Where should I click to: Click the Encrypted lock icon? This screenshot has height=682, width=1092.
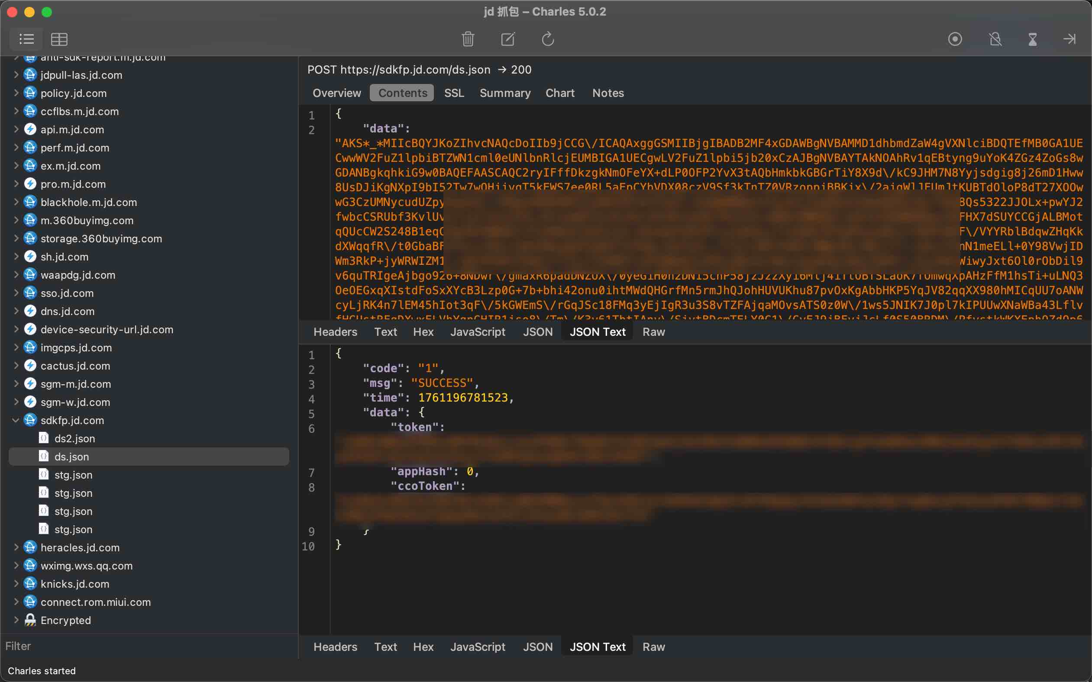(x=30, y=620)
